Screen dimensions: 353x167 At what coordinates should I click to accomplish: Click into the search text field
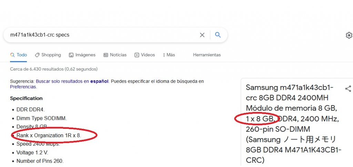point(100,35)
